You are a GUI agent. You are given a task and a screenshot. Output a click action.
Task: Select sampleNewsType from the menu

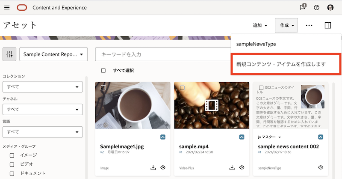pos(256,44)
